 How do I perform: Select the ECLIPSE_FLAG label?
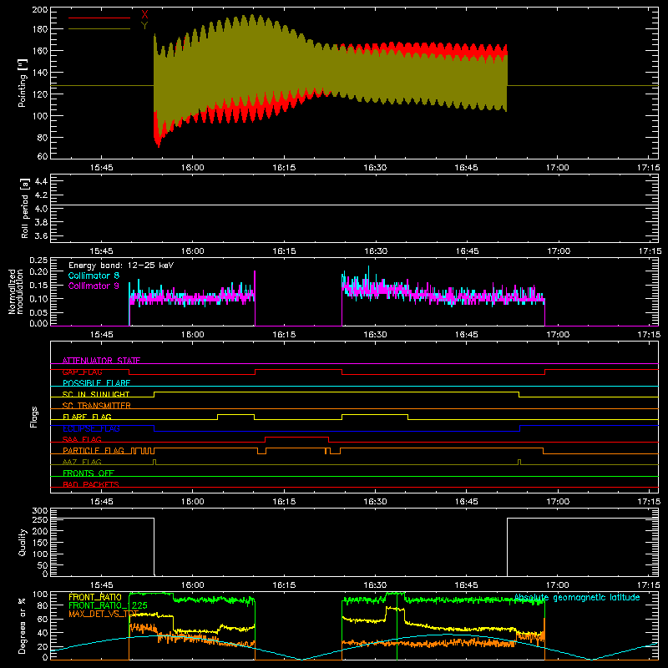[x=91, y=428]
